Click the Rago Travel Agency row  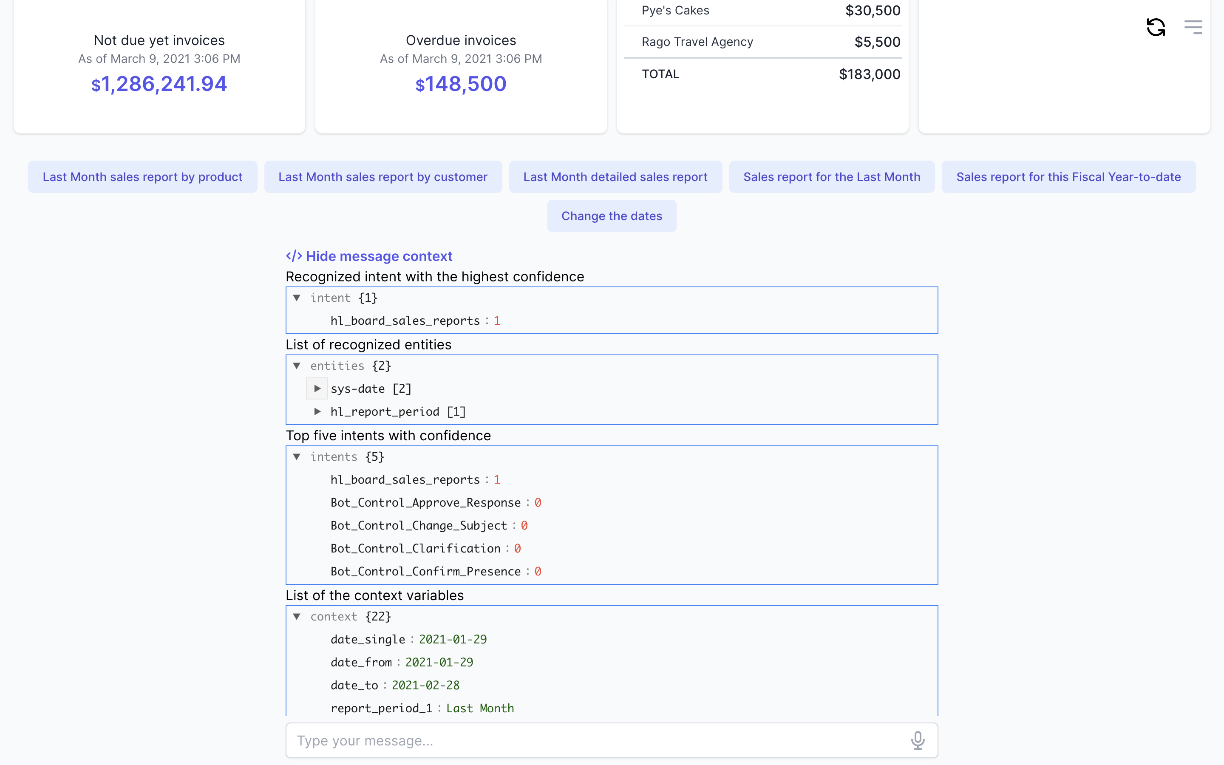(763, 42)
